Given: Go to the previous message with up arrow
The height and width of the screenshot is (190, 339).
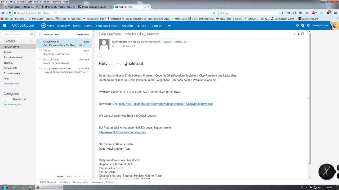Looking at the screenshot, I should pyautogui.click(x=294, y=34).
